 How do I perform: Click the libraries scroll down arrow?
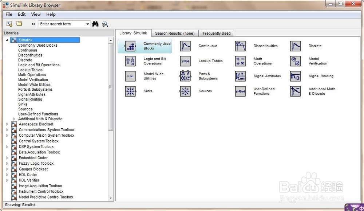click(111, 198)
